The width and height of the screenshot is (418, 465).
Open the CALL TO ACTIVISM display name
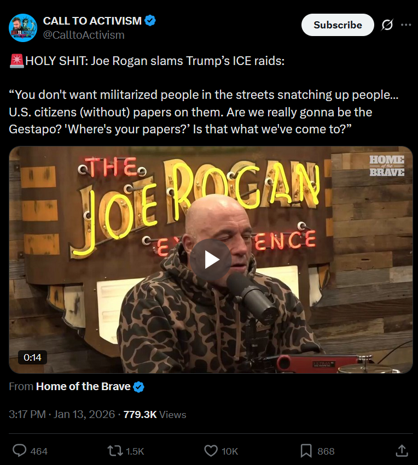[92, 21]
